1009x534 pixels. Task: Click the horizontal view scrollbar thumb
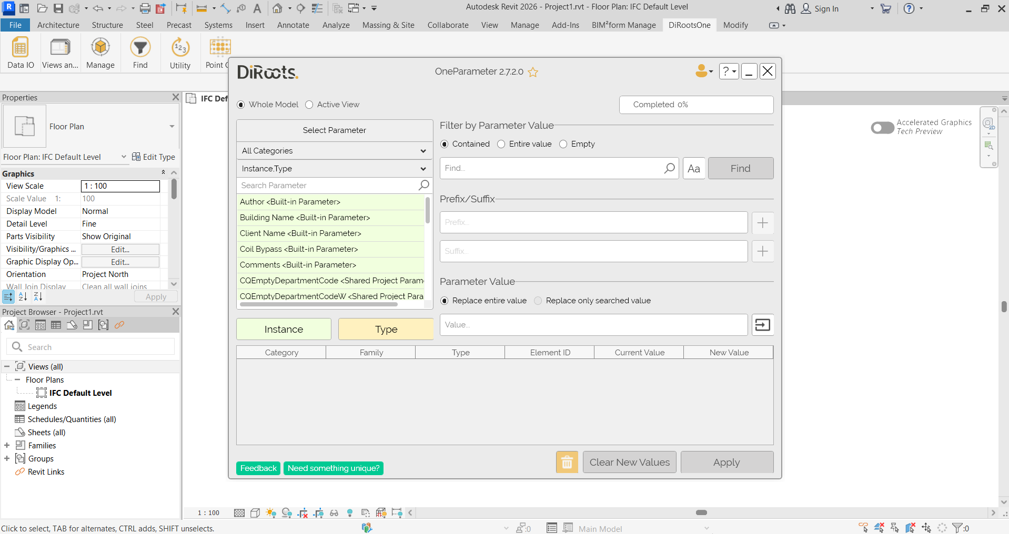(x=701, y=512)
